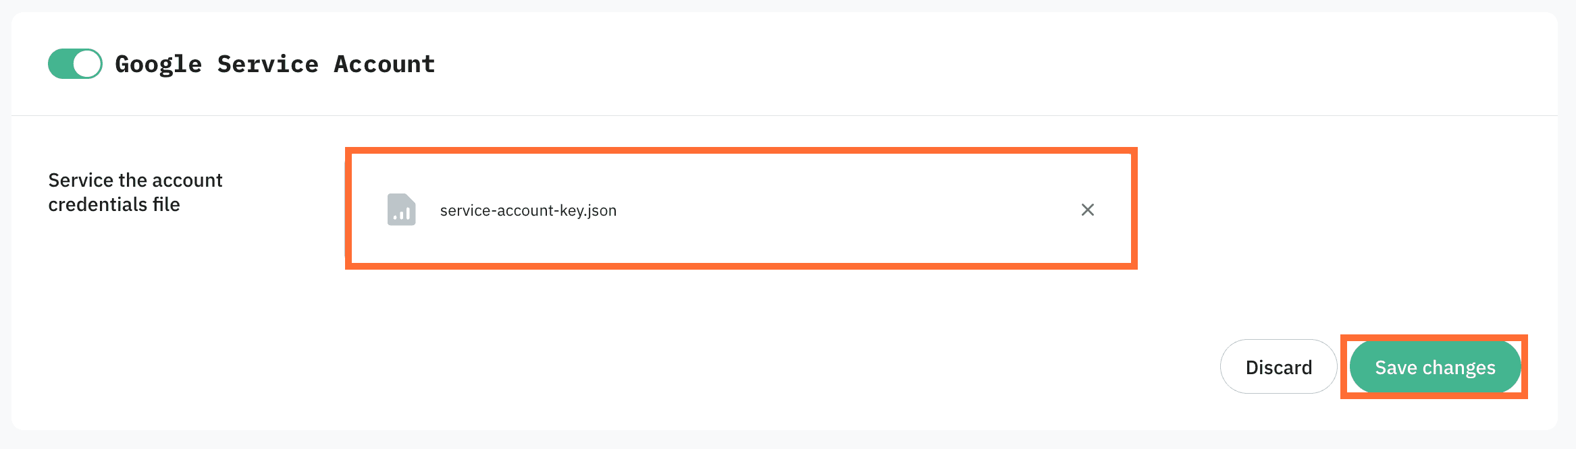Click the white knob of the toggle switch

pos(87,64)
